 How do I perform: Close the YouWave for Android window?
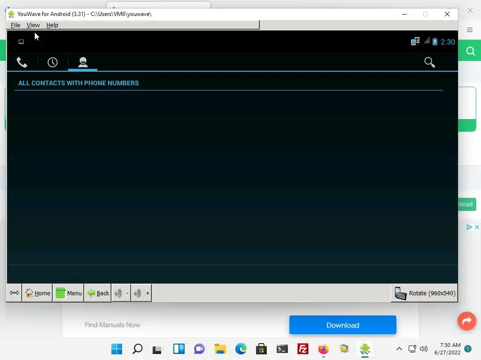click(x=447, y=14)
